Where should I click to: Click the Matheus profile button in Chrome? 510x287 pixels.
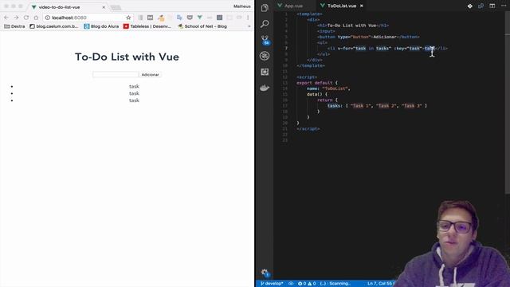[242, 6]
